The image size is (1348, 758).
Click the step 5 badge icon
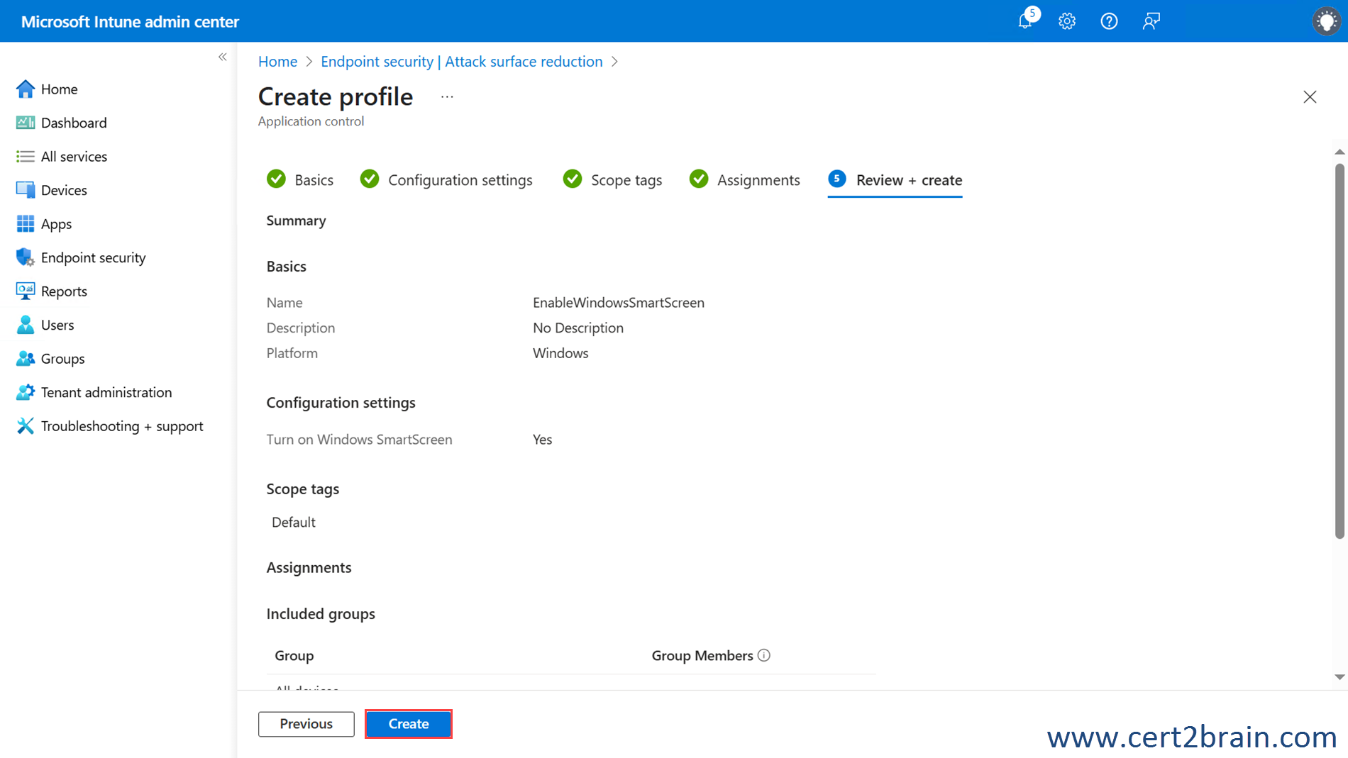pyautogui.click(x=837, y=179)
